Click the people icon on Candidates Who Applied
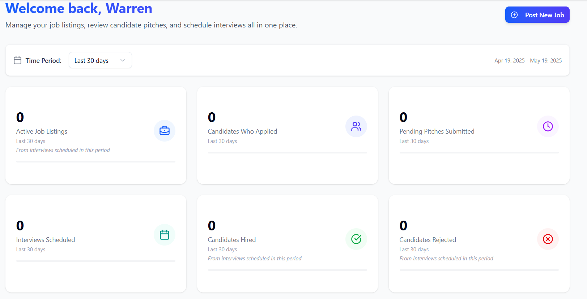 point(356,126)
